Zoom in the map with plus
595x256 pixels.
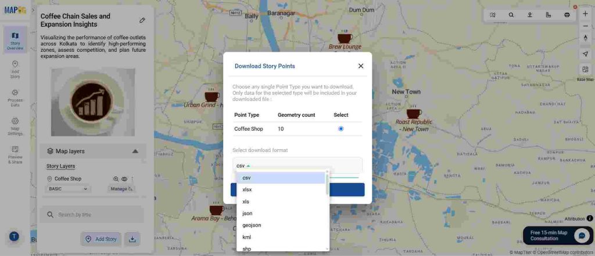(585, 14)
